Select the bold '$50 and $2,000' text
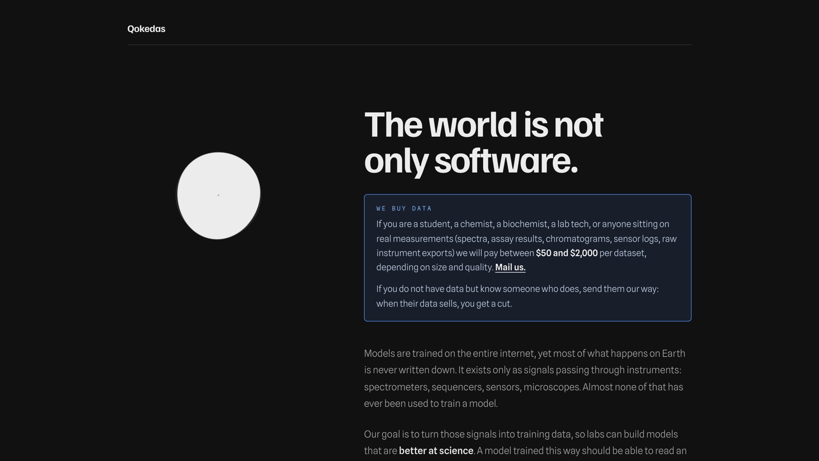This screenshot has width=819, height=461. 567,253
